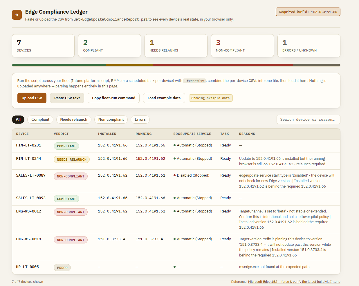This screenshot has height=286, width=359.
Task: Click the COMPLIANT badge for FIN-LT-0231
Action: tap(66, 146)
